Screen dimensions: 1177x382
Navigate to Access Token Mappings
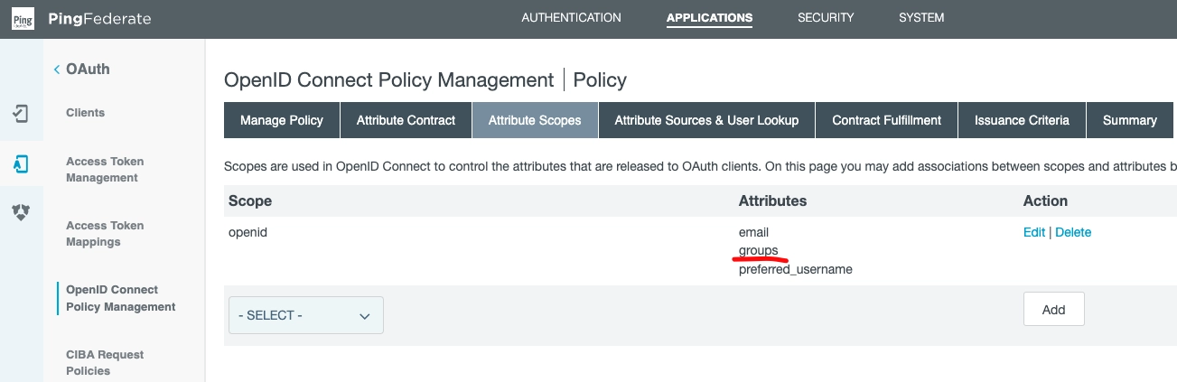(106, 234)
